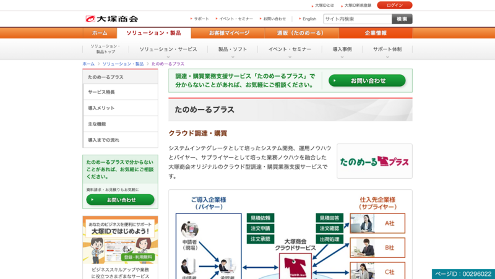
Task: Expand the 導入事例 submenu
Action: [342, 49]
